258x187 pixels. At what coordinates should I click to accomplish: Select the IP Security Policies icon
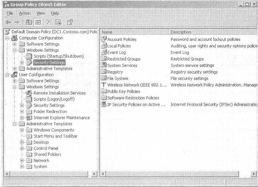(104, 104)
